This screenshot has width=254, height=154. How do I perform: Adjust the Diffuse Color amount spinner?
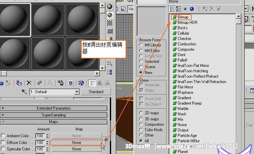pyautogui.click(x=47, y=142)
